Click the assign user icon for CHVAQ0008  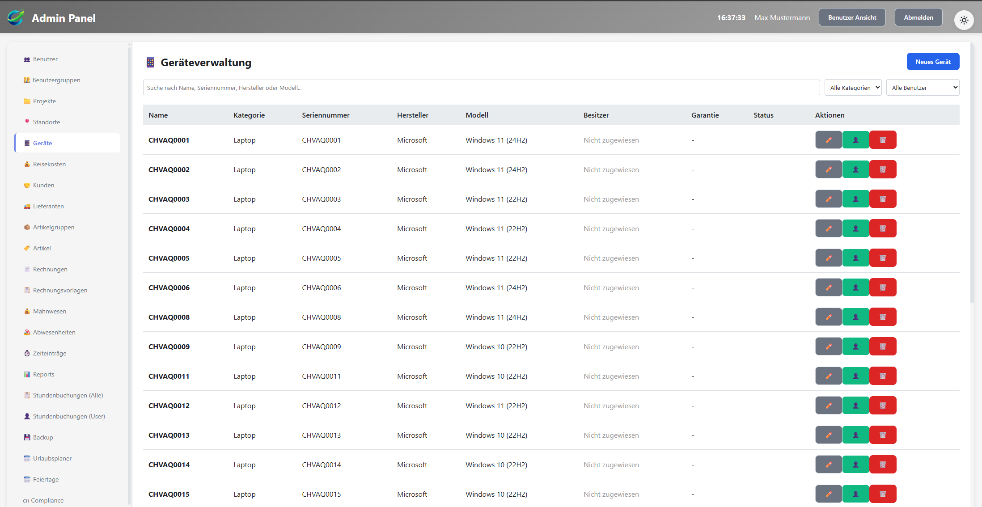pyautogui.click(x=855, y=317)
